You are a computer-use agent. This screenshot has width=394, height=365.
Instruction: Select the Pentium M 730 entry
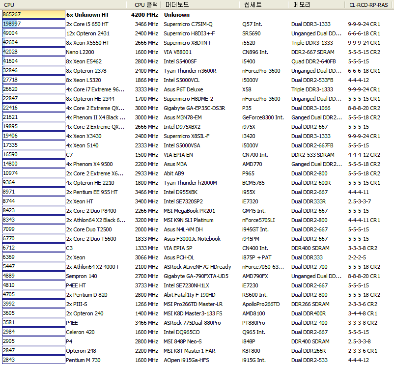click(83, 360)
